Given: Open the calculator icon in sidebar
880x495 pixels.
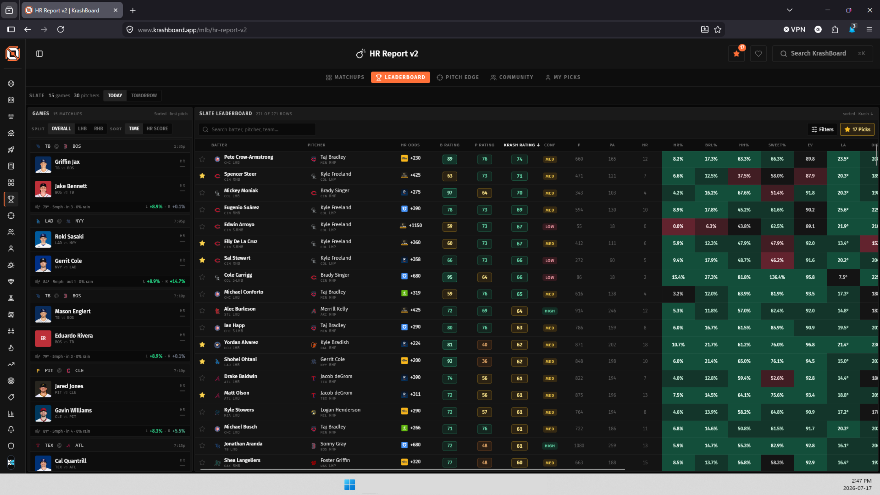Looking at the screenshot, I should click(x=11, y=166).
